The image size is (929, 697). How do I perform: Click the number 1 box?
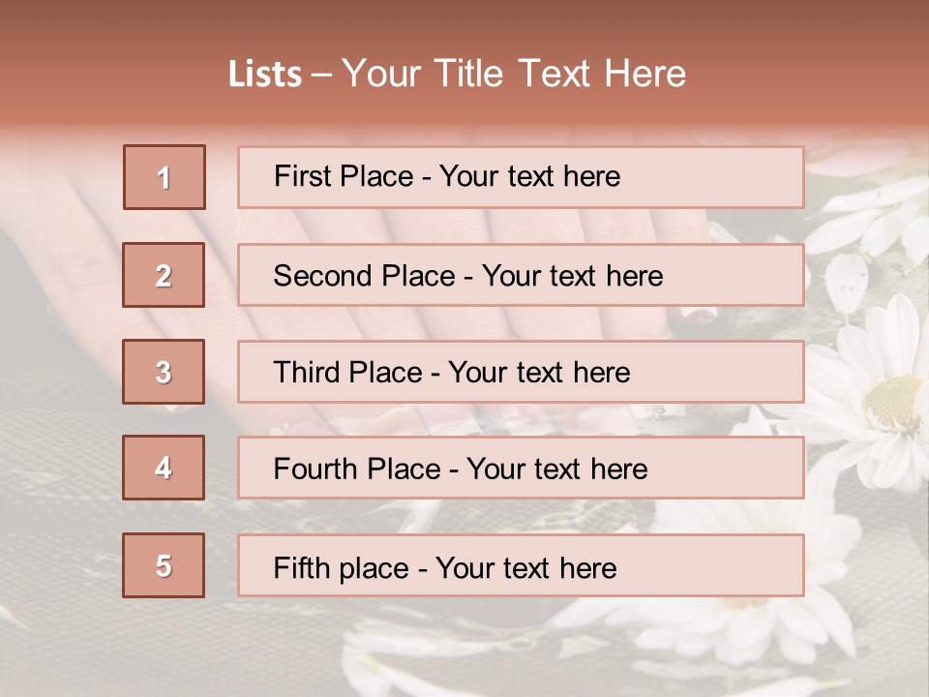coord(165,177)
